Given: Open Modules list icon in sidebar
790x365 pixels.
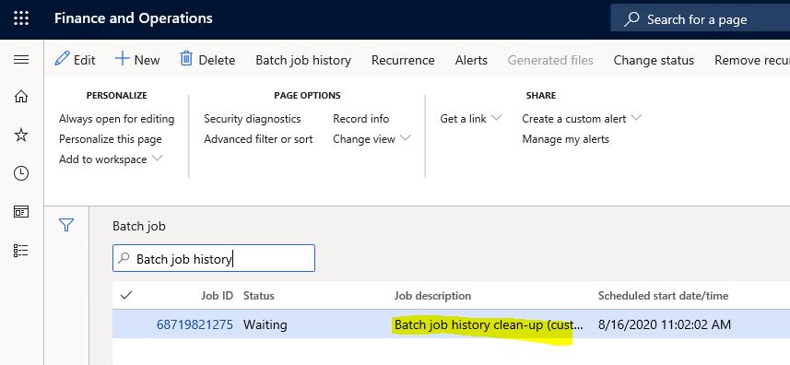Looking at the screenshot, I should 21,250.
